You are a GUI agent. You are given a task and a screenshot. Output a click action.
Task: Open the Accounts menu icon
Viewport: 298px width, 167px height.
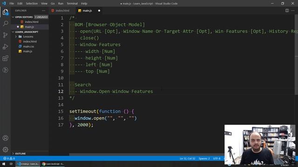click(x=5, y=138)
